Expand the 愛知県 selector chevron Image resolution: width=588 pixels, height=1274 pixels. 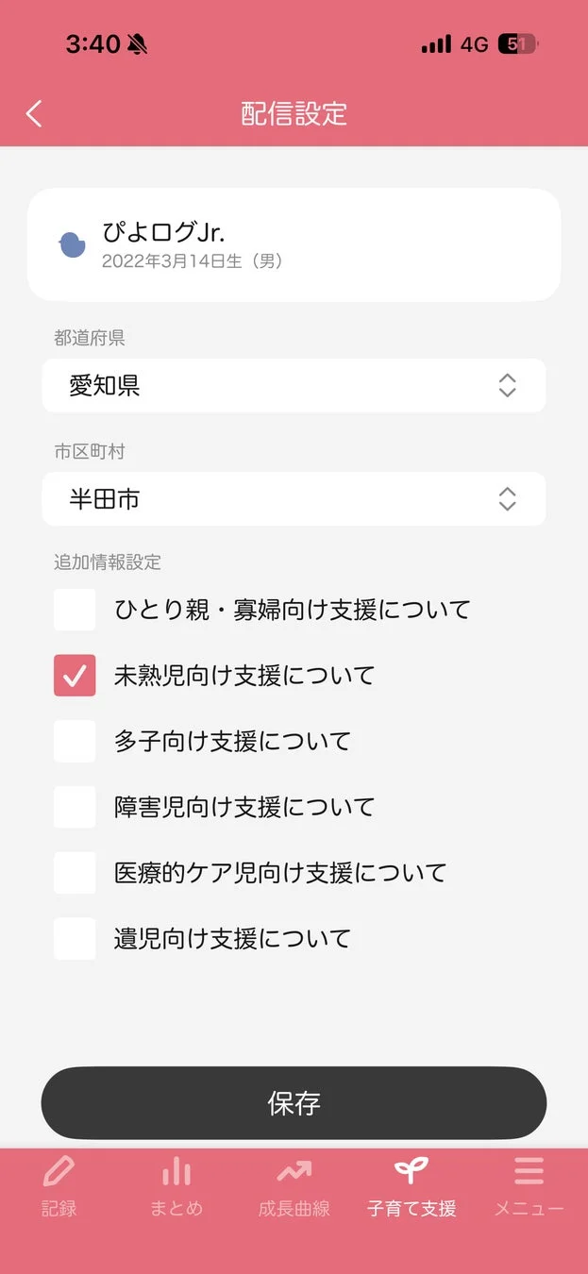(507, 385)
